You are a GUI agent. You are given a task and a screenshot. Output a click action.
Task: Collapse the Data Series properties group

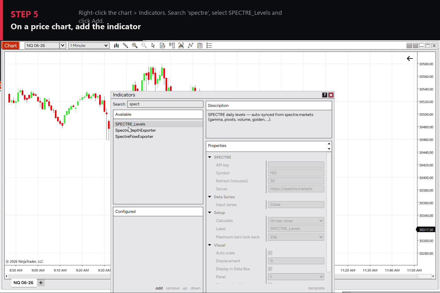coord(210,197)
